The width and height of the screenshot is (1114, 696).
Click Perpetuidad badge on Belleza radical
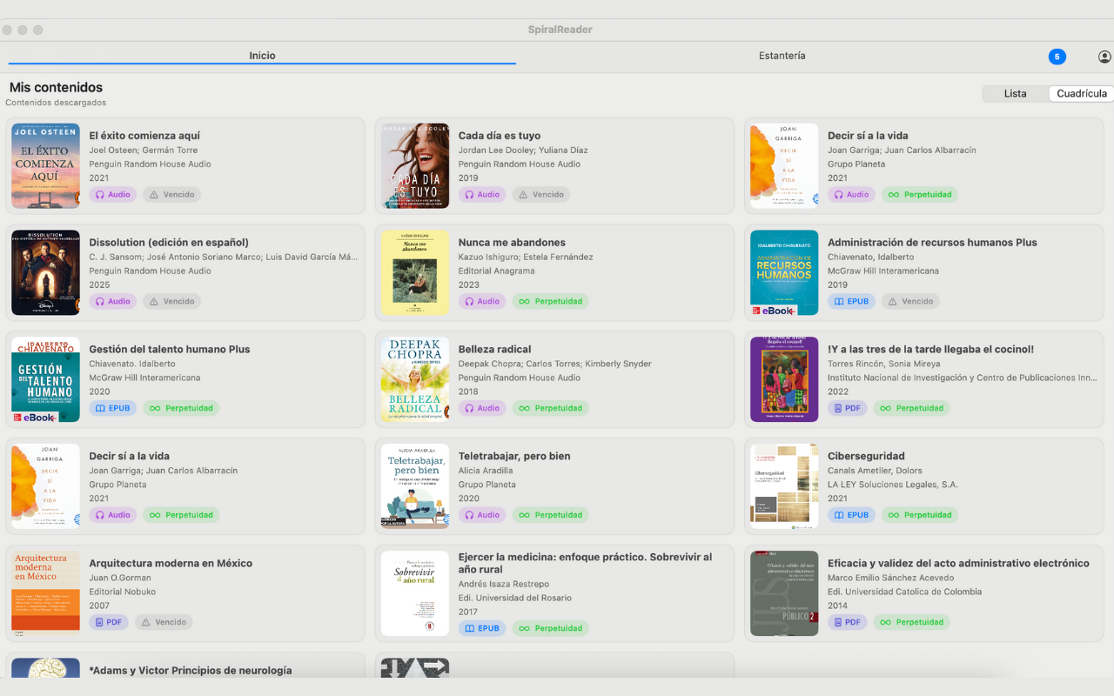point(551,408)
